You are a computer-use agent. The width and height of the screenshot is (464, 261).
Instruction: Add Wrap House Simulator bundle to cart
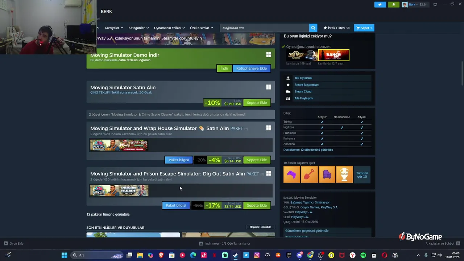coord(257,160)
